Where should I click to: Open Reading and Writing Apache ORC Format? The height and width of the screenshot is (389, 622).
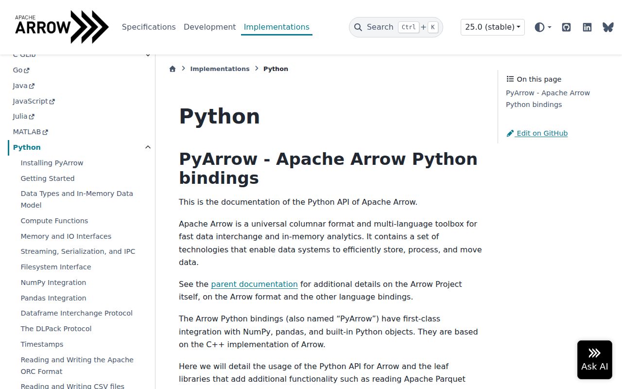pos(77,366)
